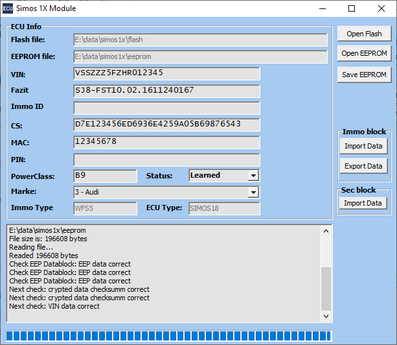Viewport: 397px width, 345px height.
Task: Import data in Immo block
Action: click(363, 146)
